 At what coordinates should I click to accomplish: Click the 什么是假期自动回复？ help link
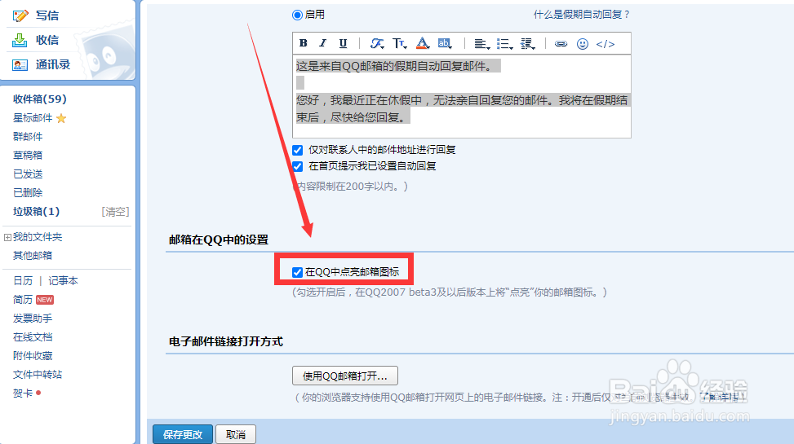(x=583, y=15)
